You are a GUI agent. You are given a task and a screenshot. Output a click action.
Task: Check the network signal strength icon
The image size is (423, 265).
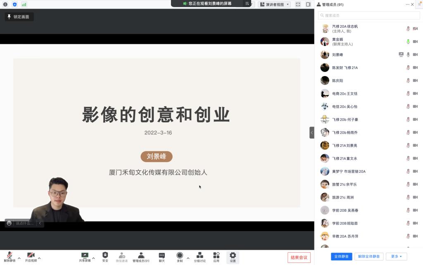pyautogui.click(x=24, y=4)
